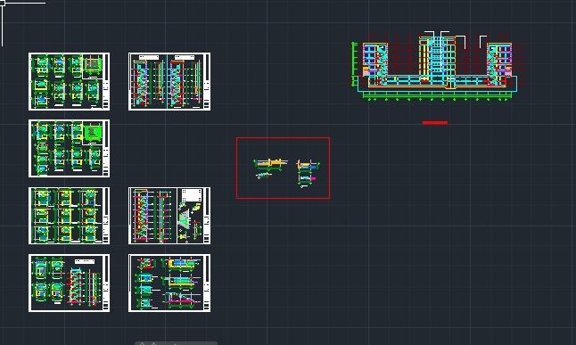This screenshot has width=576, height=345.
Task: Click the white legend table beside the wedge detail
Action: [192, 195]
